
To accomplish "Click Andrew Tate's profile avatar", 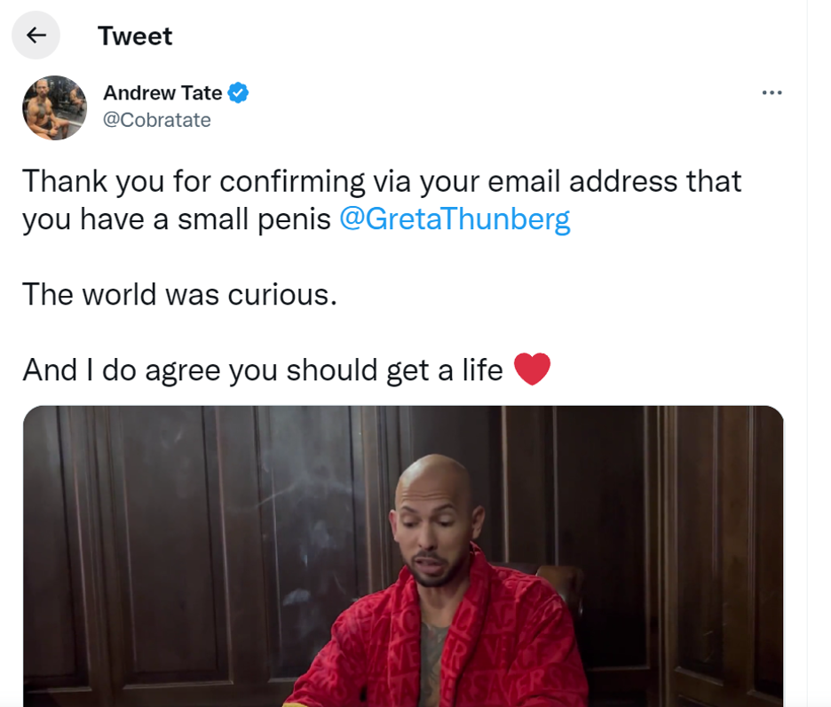I will [x=54, y=107].
